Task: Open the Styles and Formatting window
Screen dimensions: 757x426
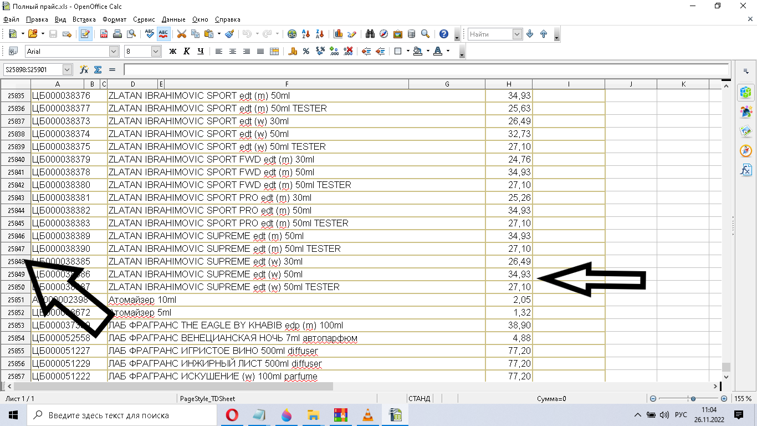Action: 13,52
